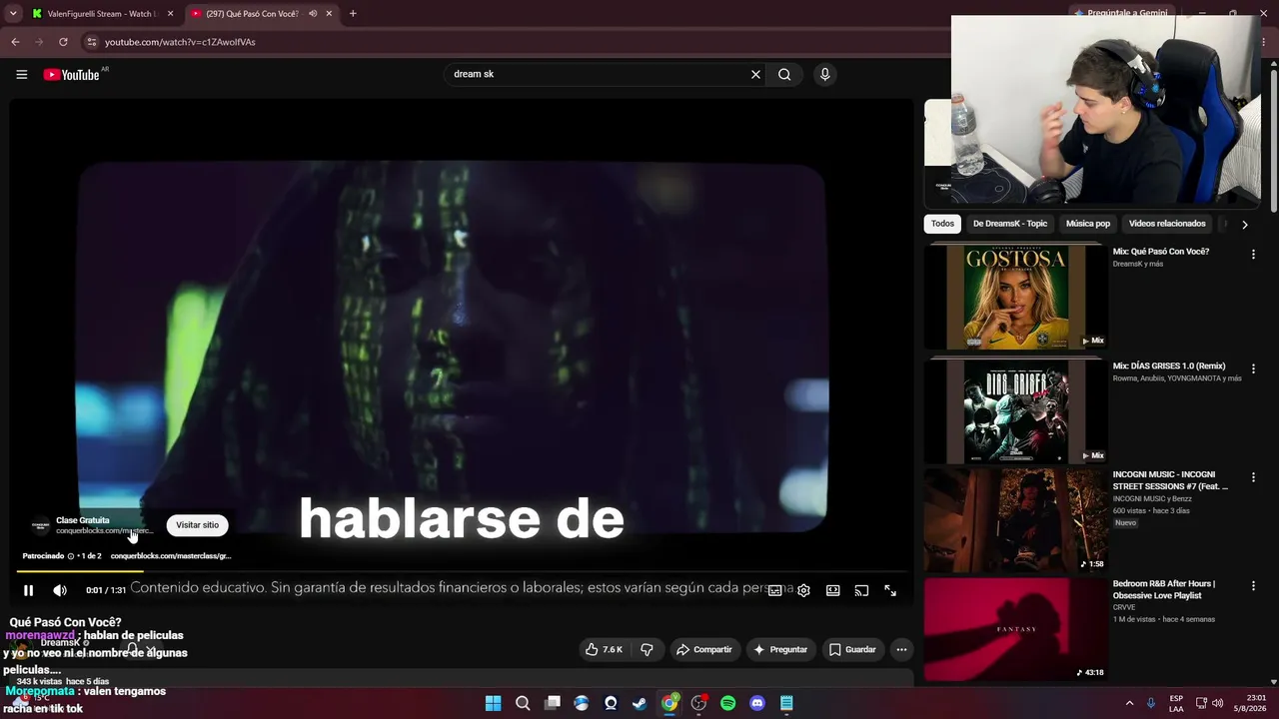The width and height of the screenshot is (1279, 719).
Task: Select the 'Música pop' chip
Action: click(1088, 224)
